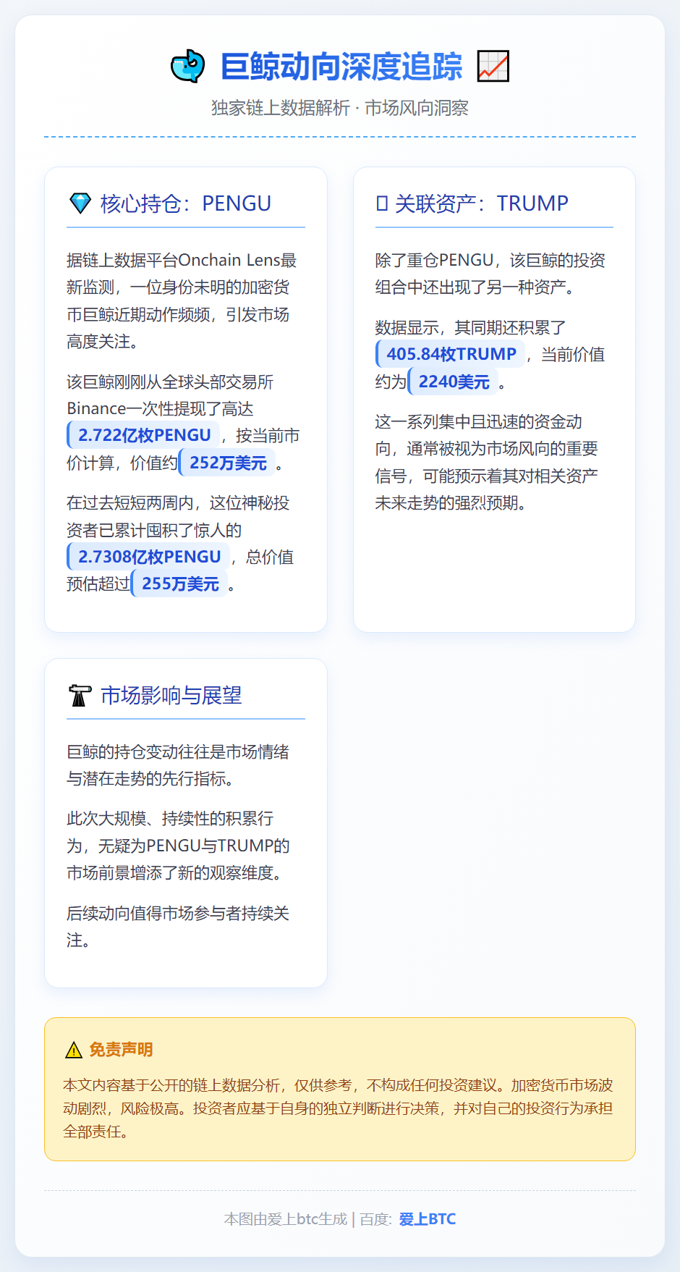Click the placeholder icon before 关联资产
Screen dimensions: 680x1272
pyautogui.click(x=382, y=203)
